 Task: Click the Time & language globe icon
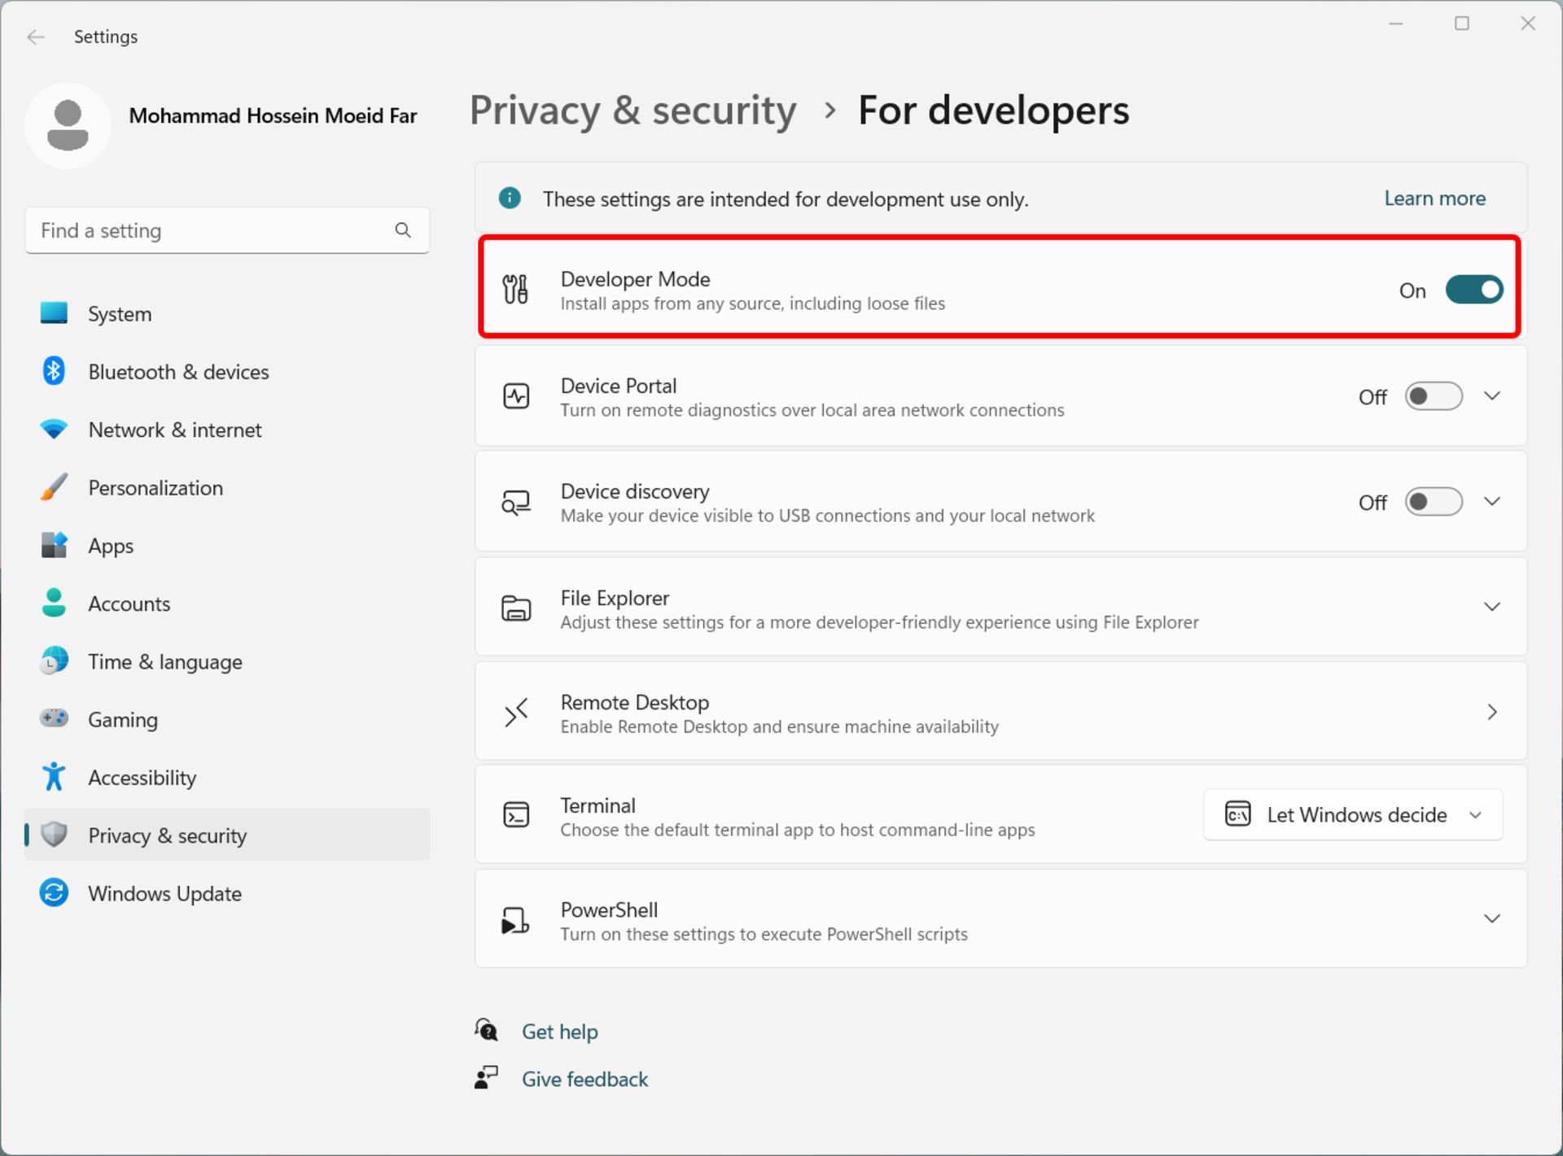(x=54, y=661)
